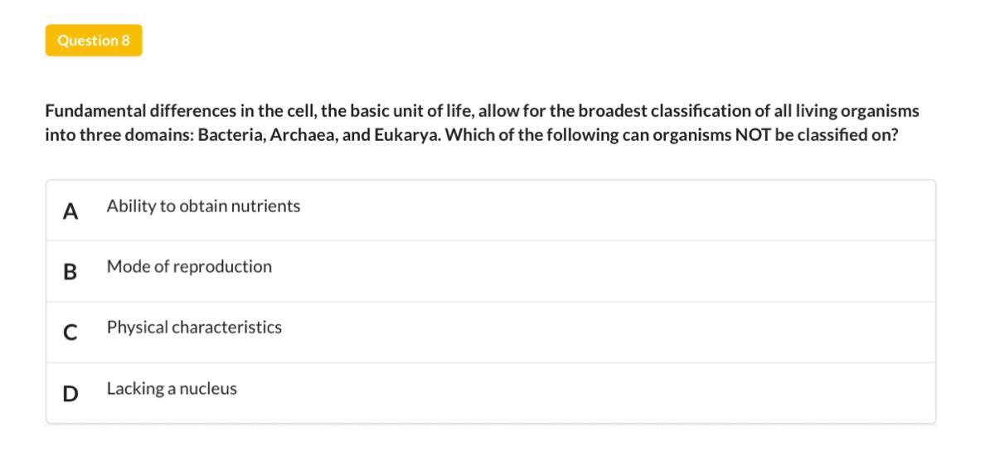
Task: Click the word 'Fundamental' in the question
Action: [x=95, y=111]
